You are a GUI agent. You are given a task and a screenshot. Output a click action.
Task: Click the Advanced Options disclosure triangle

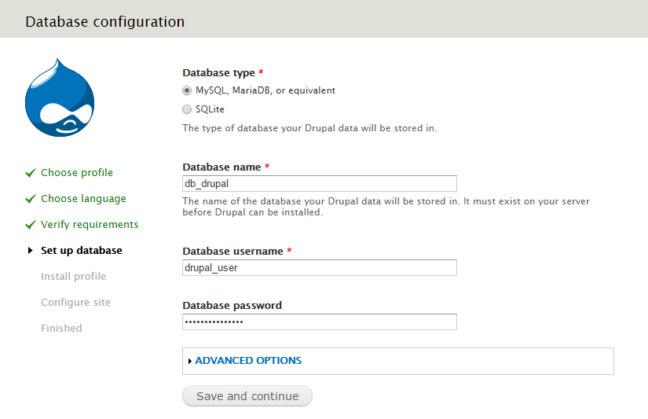[x=190, y=361]
